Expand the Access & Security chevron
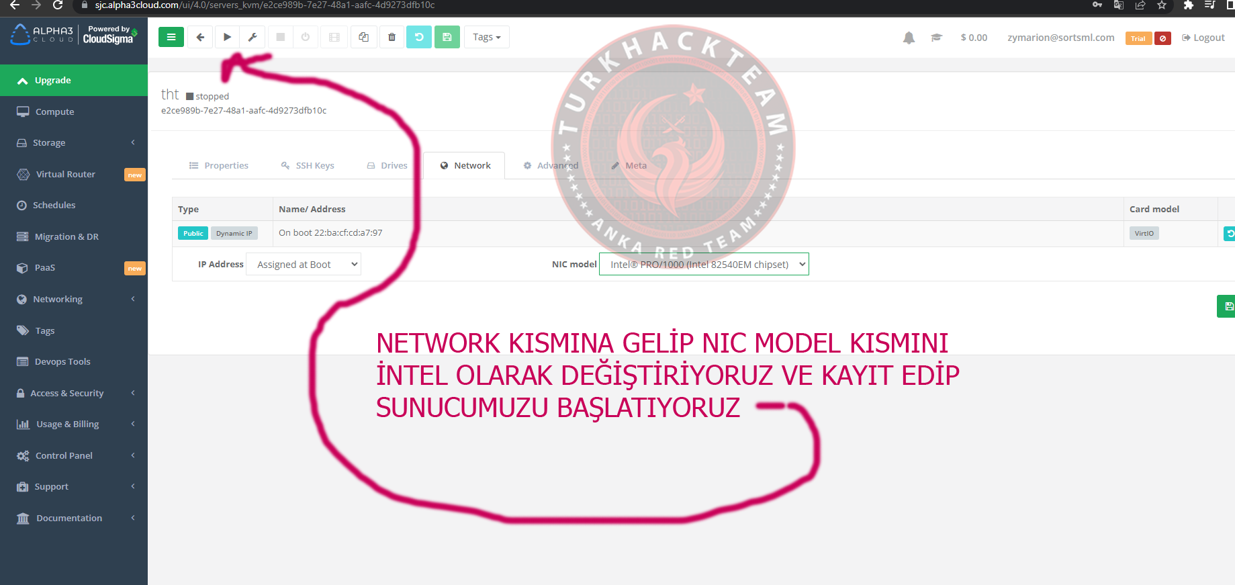 133,393
